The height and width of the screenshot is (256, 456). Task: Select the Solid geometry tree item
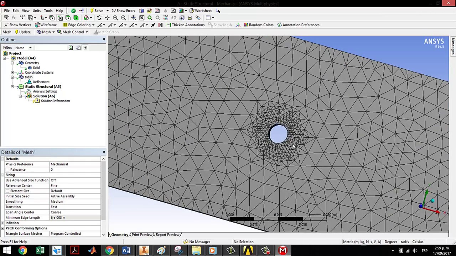[x=36, y=68]
